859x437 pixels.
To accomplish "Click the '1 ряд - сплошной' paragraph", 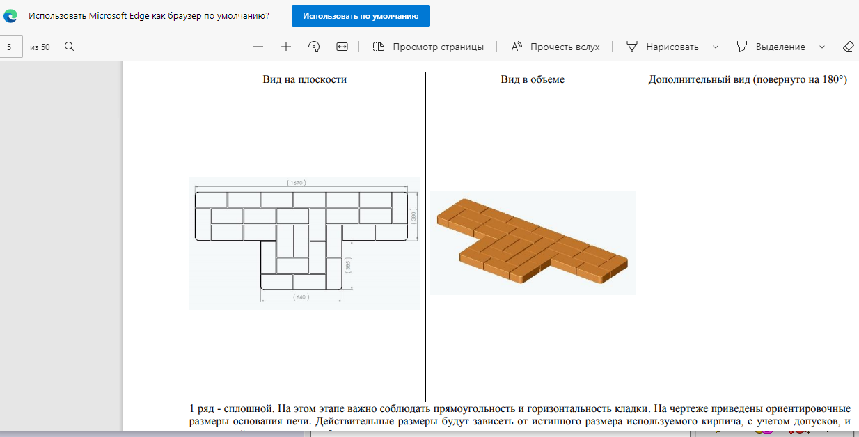I will tap(519, 414).
